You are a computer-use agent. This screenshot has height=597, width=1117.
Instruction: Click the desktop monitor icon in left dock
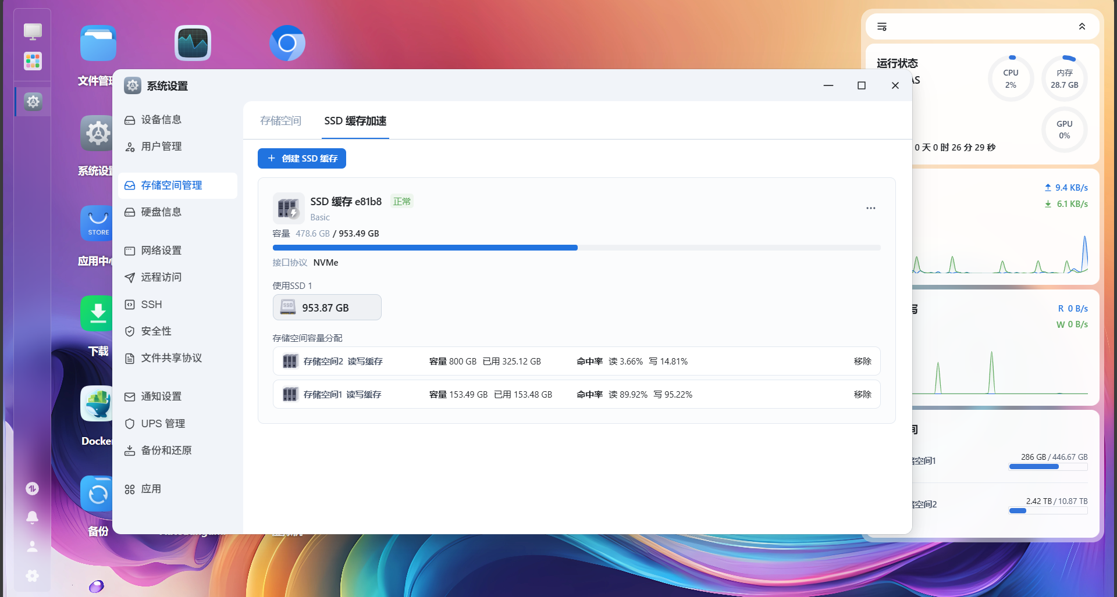pos(33,31)
